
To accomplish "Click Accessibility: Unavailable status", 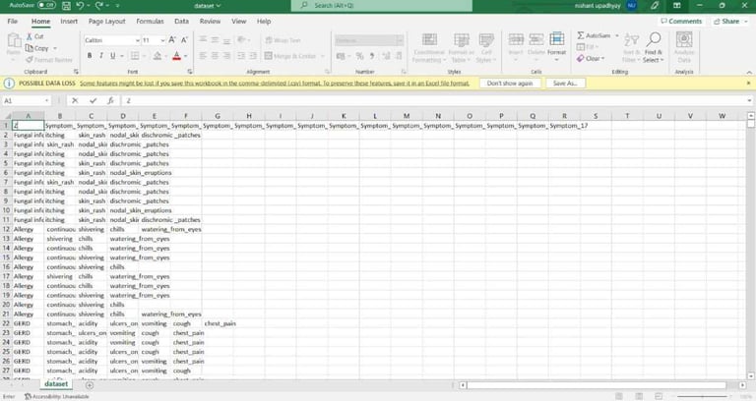I will pos(57,397).
